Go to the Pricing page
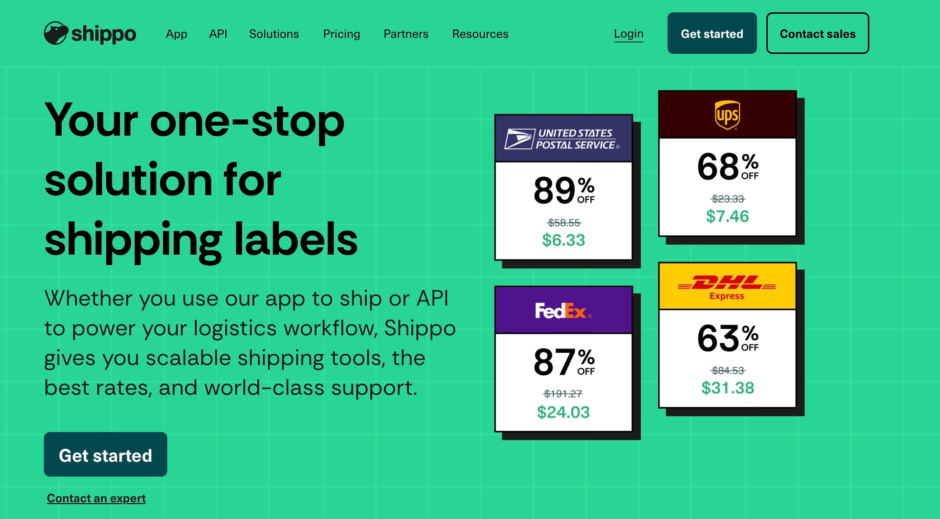 point(341,34)
